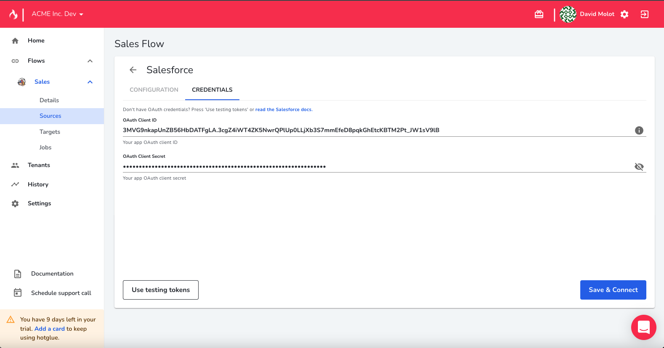Viewport: 664px width, 348px height.
Task: Click the hotglue flame logo
Action: point(13,14)
